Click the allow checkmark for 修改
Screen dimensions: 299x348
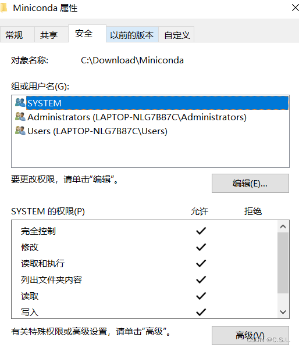[x=201, y=247]
